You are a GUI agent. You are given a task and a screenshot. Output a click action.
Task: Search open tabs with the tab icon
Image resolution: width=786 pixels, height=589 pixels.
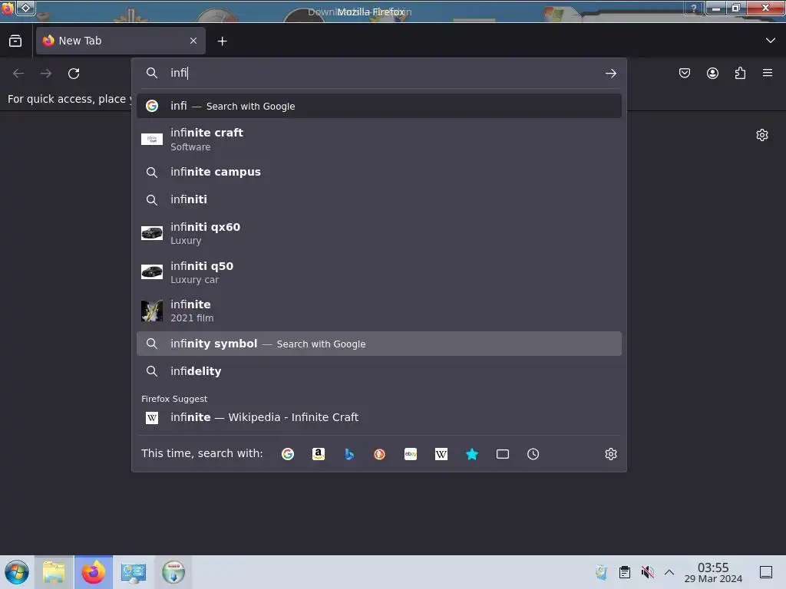[x=503, y=454]
